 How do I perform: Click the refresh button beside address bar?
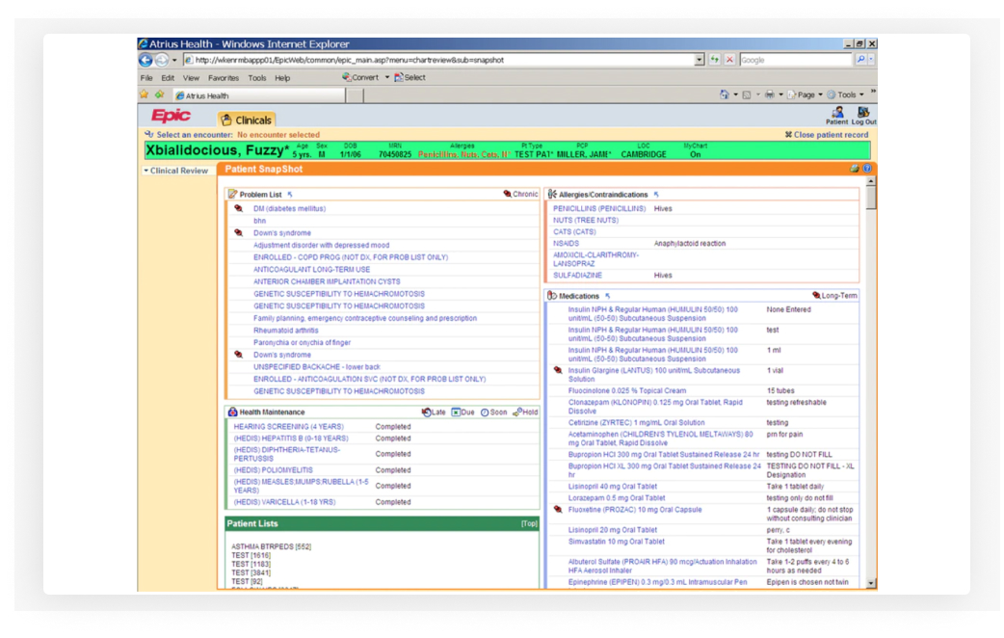pyautogui.click(x=715, y=60)
